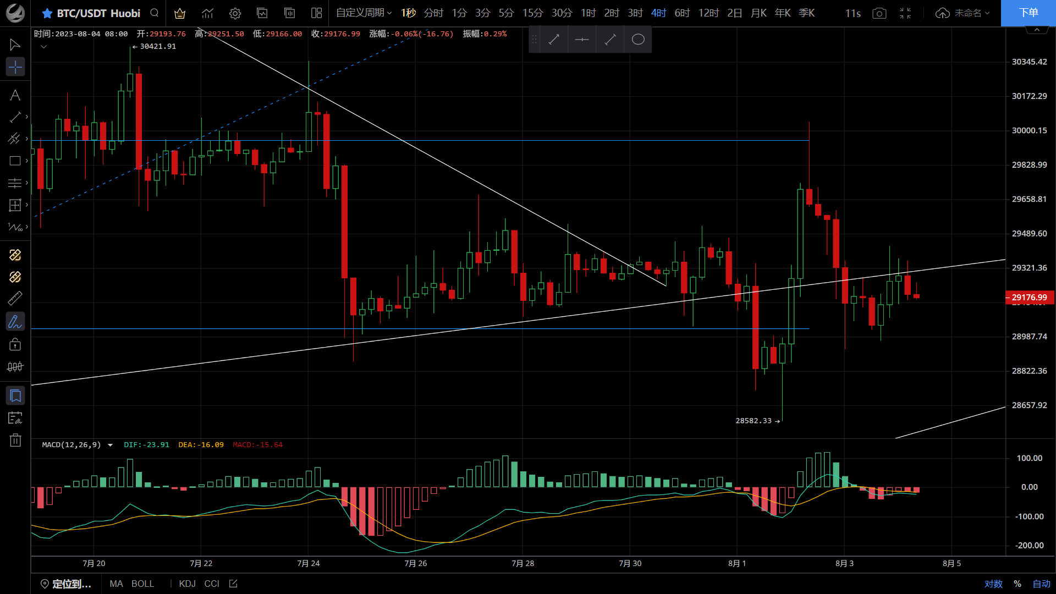The width and height of the screenshot is (1056, 594).
Task: Switch to the 1时 timeframe tab
Action: click(x=587, y=13)
